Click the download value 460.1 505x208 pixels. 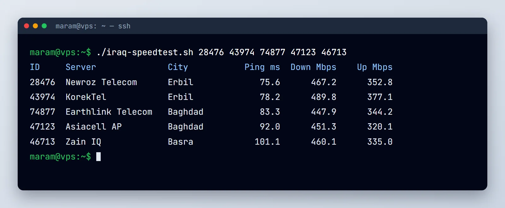[324, 142]
